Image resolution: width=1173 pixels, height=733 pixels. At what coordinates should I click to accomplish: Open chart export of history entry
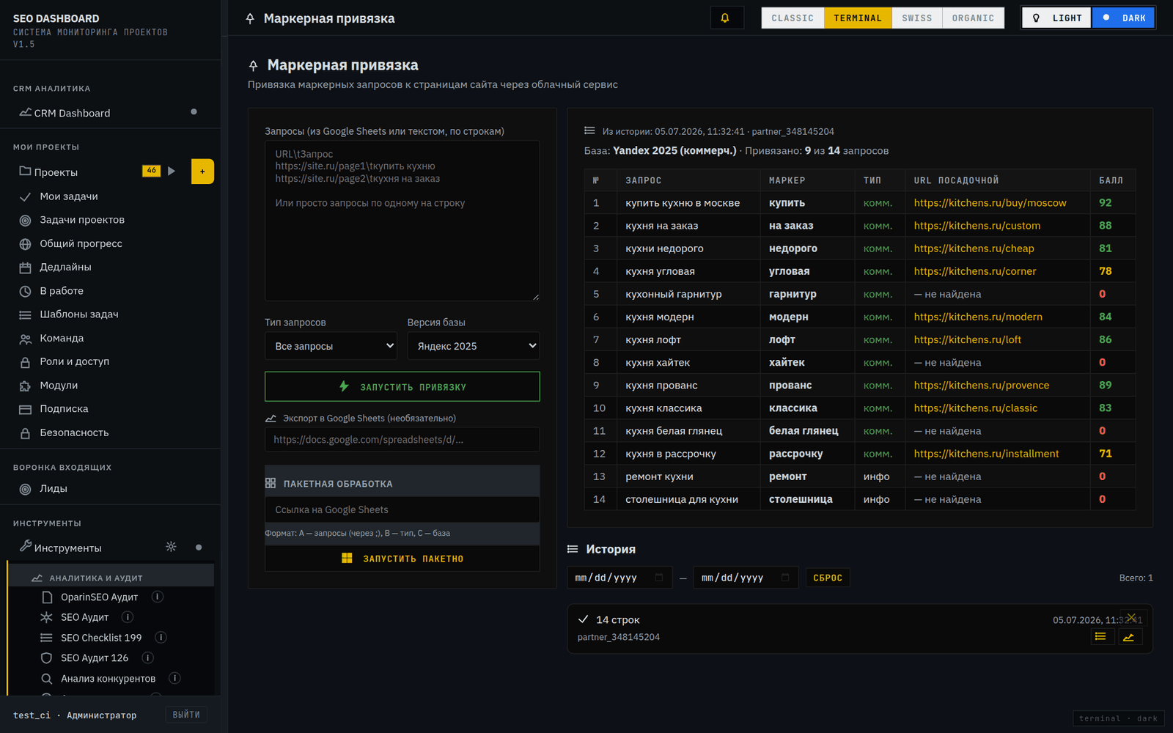(x=1128, y=637)
